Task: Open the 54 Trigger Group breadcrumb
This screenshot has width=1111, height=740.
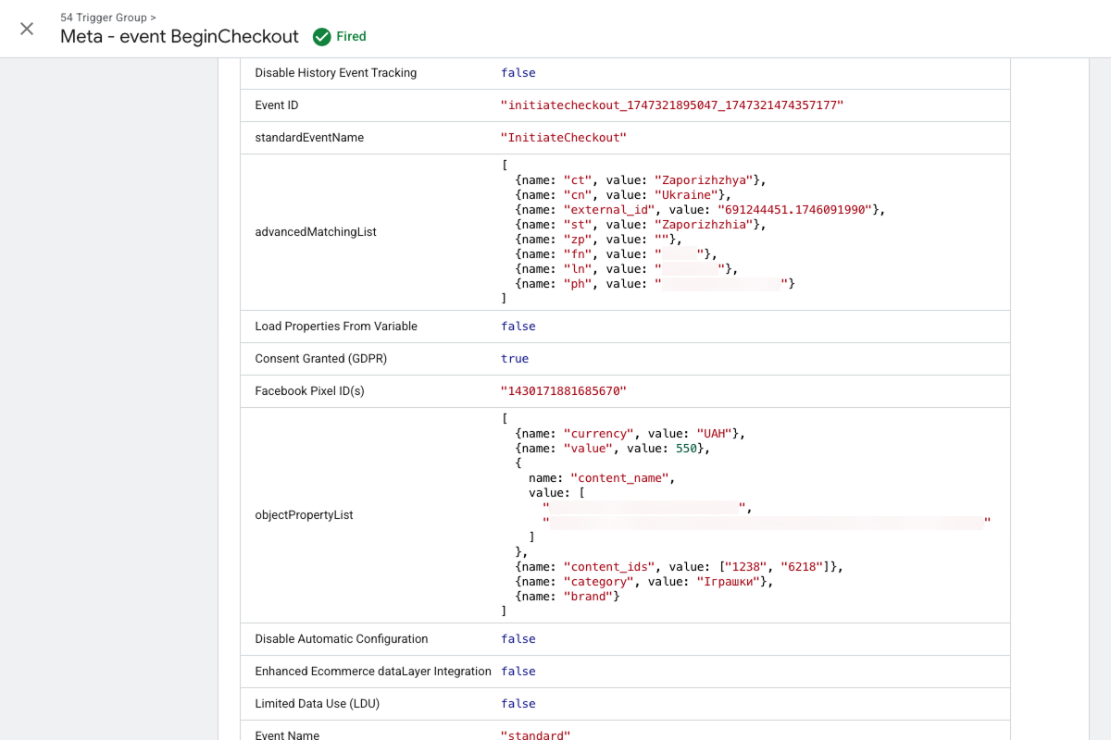Action: (107, 18)
